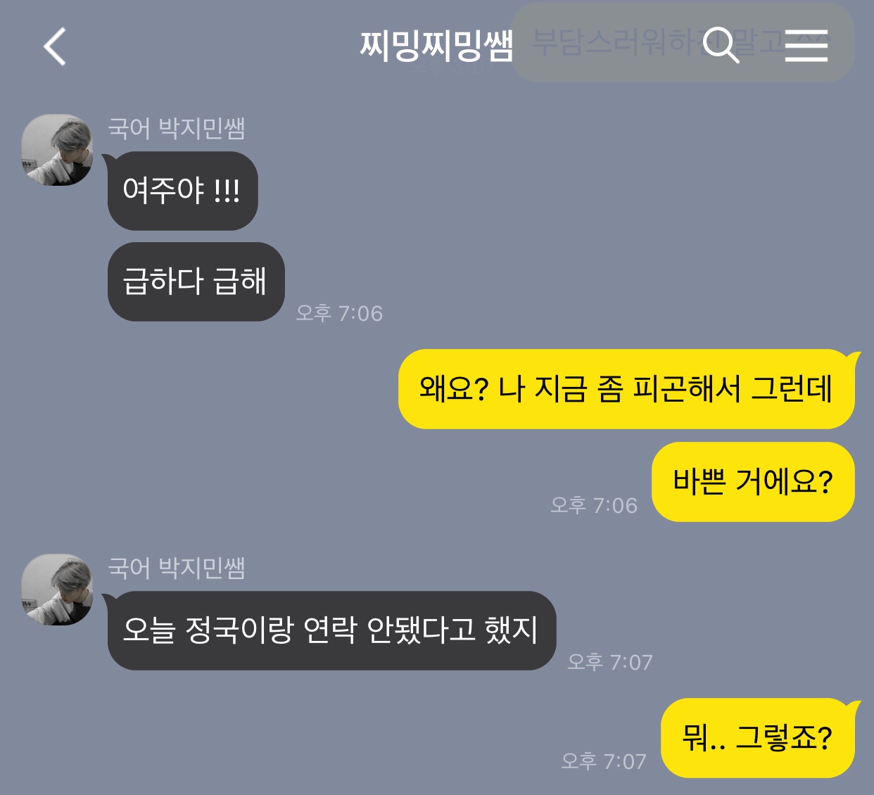Select bubble 오늘 정국이랑 연락 안됐다고 했지
This screenshot has width=874, height=795.
click(331, 630)
